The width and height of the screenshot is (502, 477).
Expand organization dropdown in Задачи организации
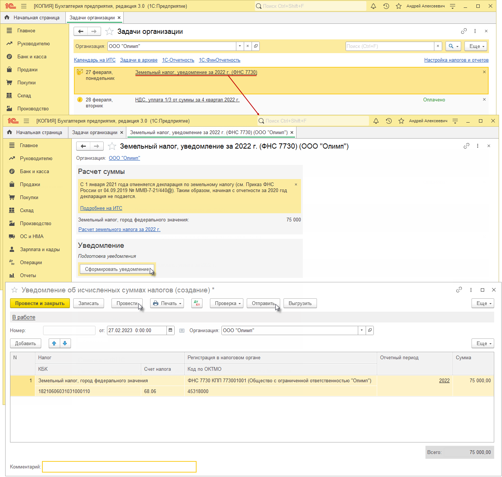tap(240, 46)
